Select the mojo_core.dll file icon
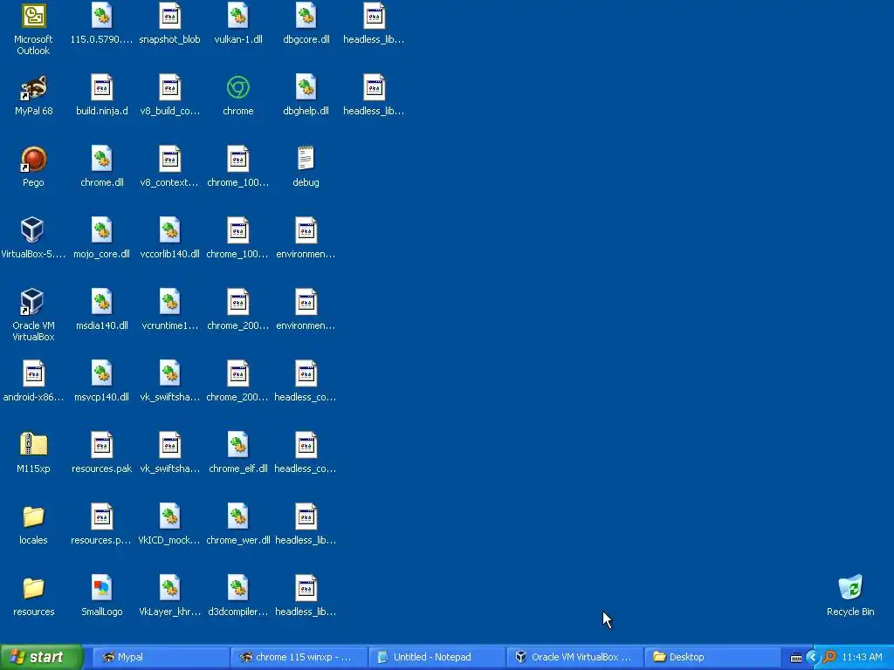The width and height of the screenshot is (894, 670). point(101,230)
